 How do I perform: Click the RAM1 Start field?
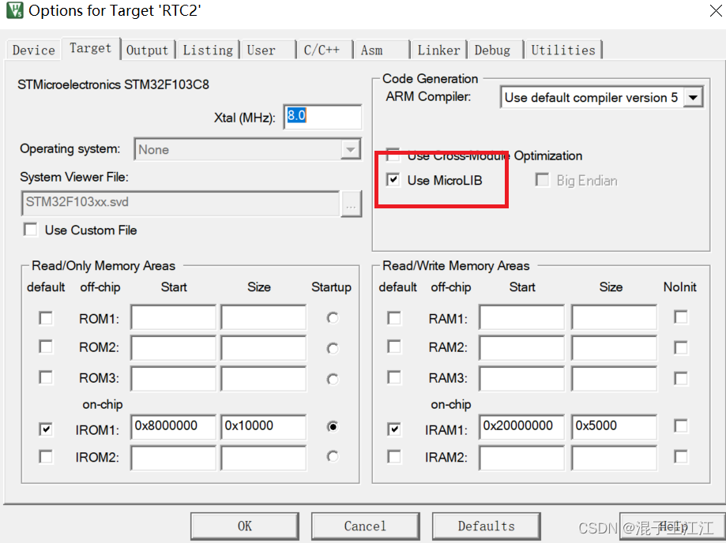pyautogui.click(x=522, y=316)
